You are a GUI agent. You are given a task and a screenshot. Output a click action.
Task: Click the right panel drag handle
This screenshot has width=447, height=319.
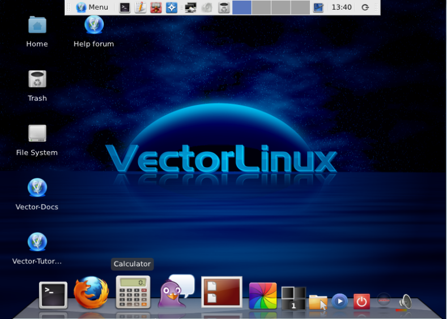(376, 7)
